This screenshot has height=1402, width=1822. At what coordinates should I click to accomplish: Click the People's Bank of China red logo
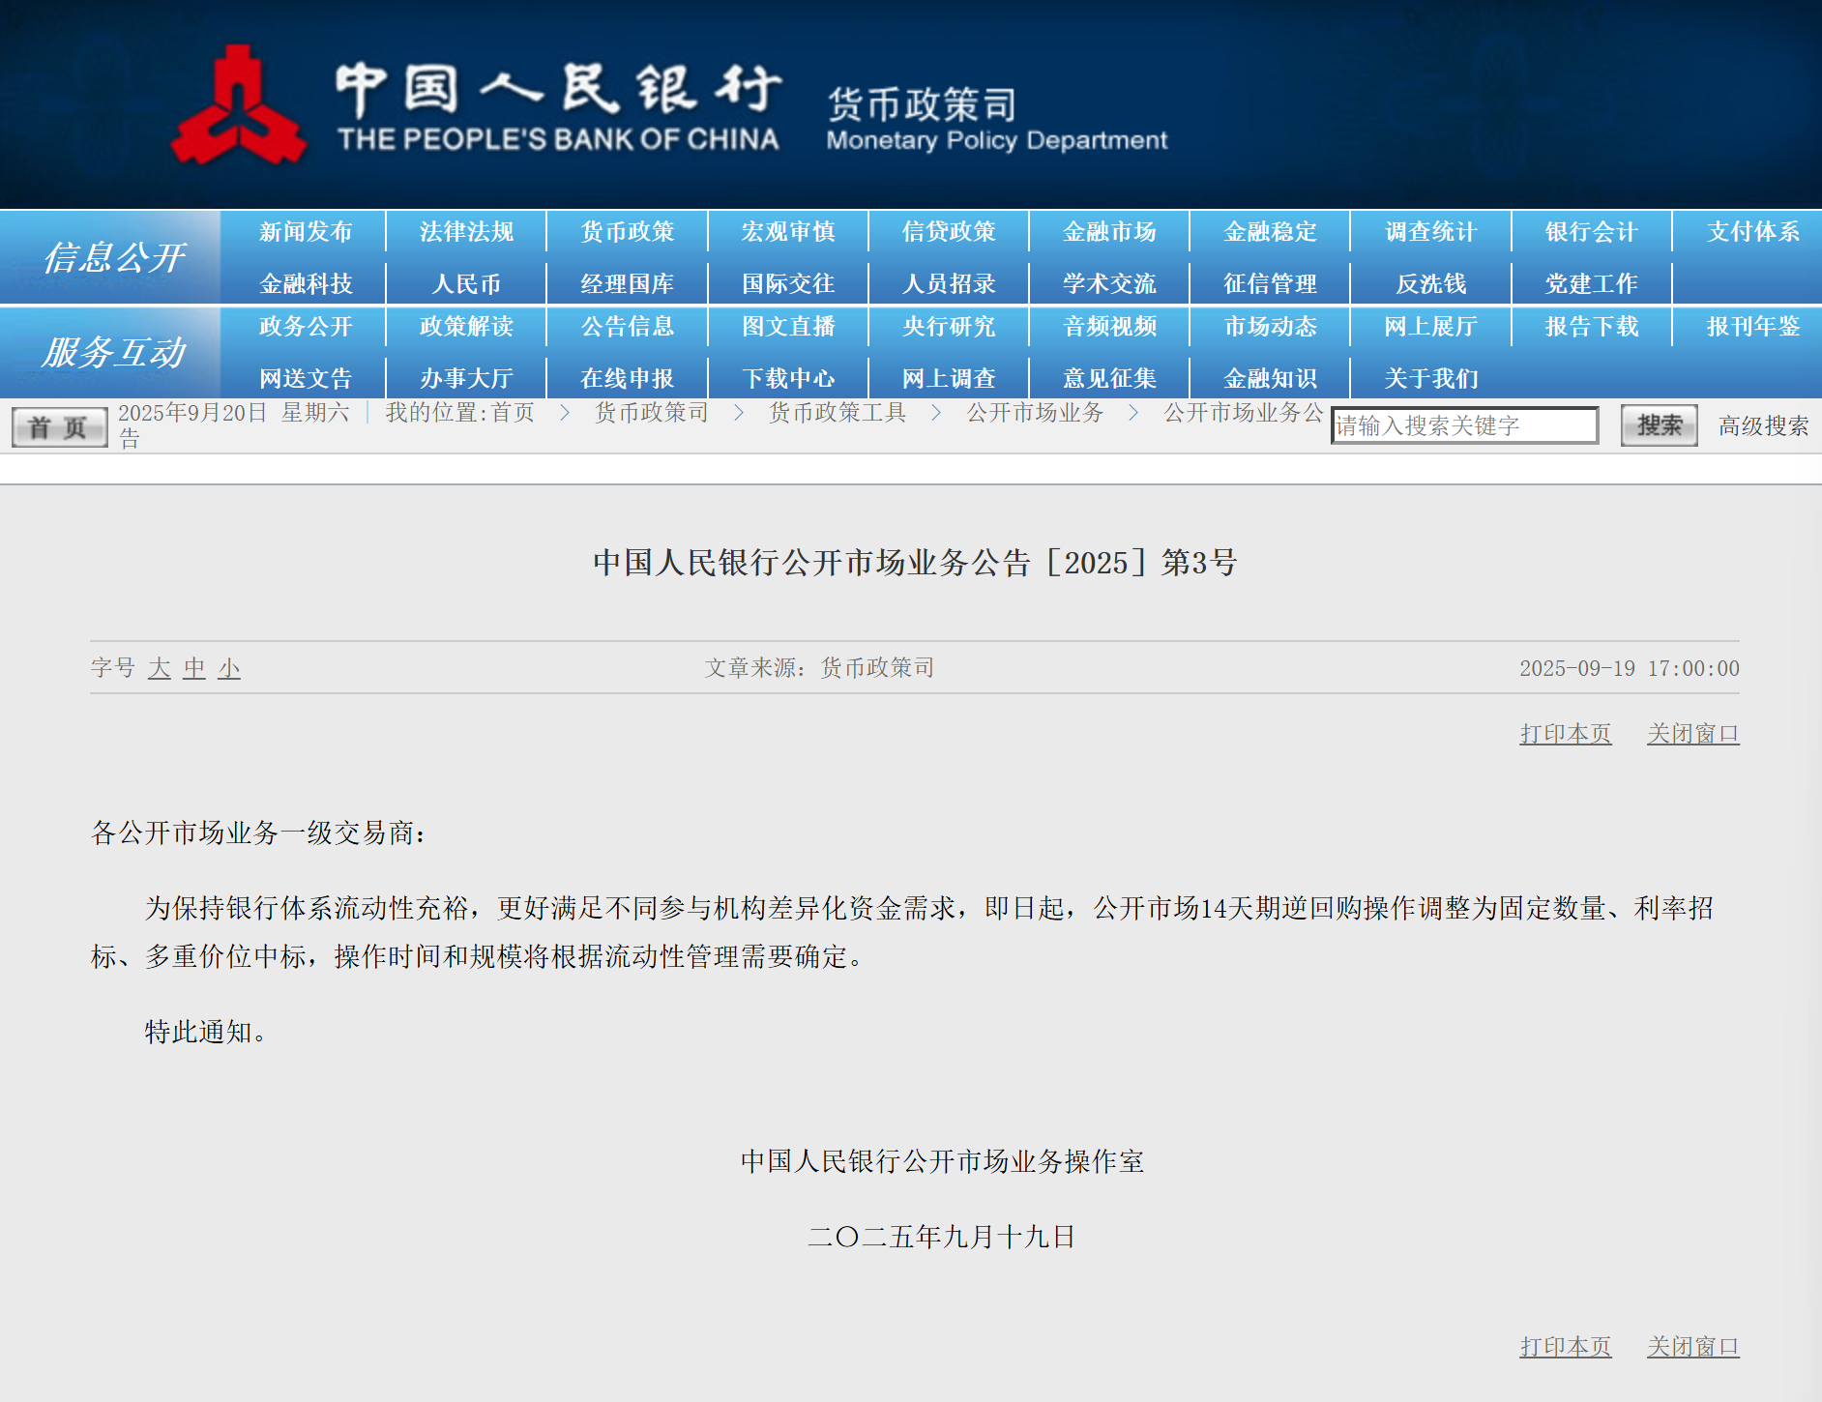(x=238, y=108)
